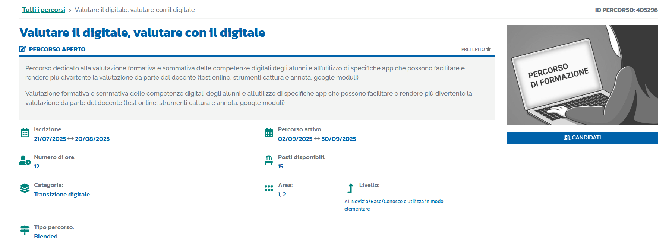The width and height of the screenshot is (672, 244).
Task: Open the Tutti i percorsi breadcrumb link
Action: [x=44, y=10]
